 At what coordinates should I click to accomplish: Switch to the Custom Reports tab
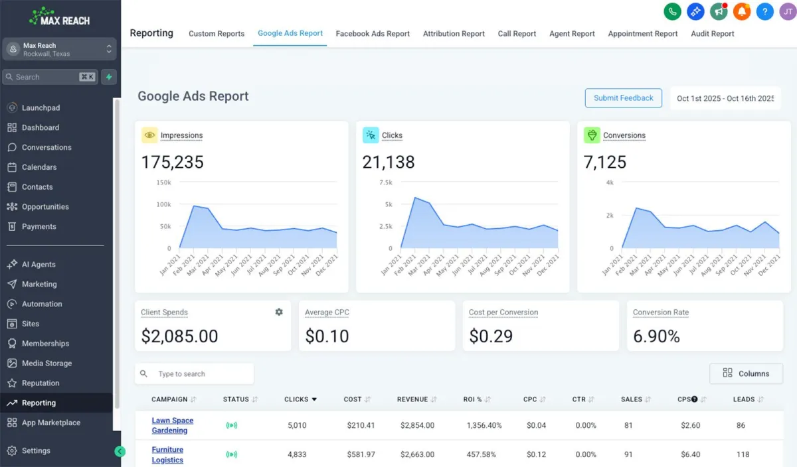click(217, 34)
